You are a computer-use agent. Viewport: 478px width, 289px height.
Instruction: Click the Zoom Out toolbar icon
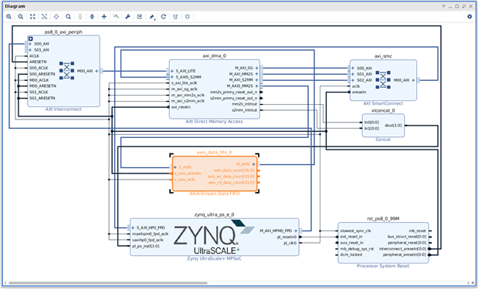tap(20, 17)
